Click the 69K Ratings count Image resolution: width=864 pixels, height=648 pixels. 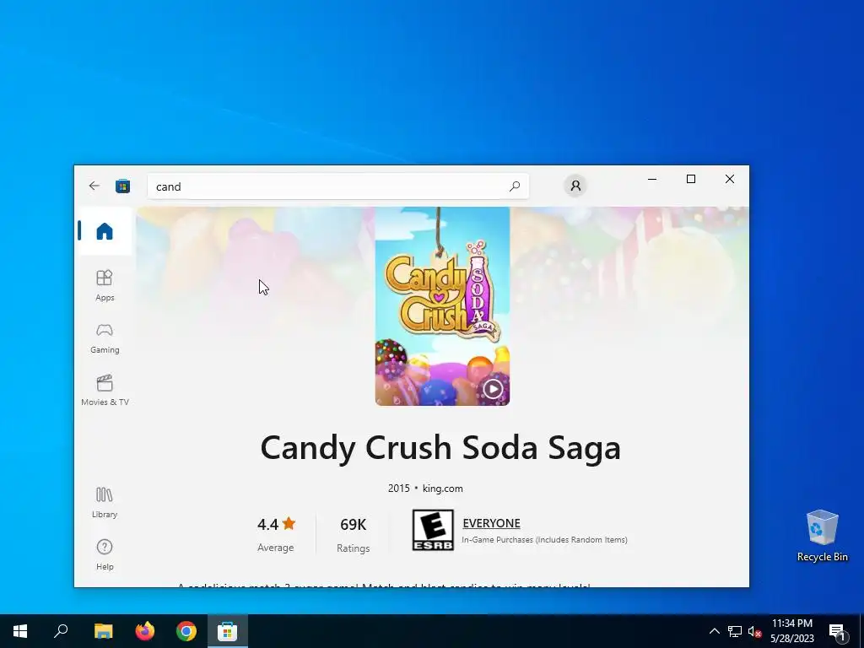[354, 534]
